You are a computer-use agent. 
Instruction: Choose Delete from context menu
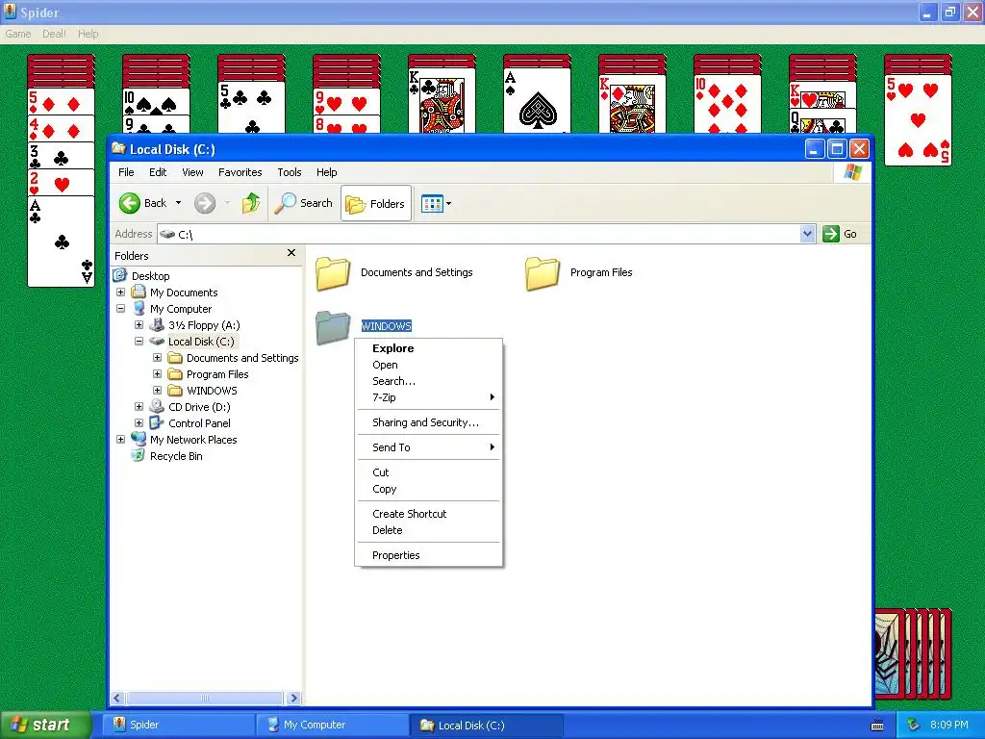click(x=429, y=530)
